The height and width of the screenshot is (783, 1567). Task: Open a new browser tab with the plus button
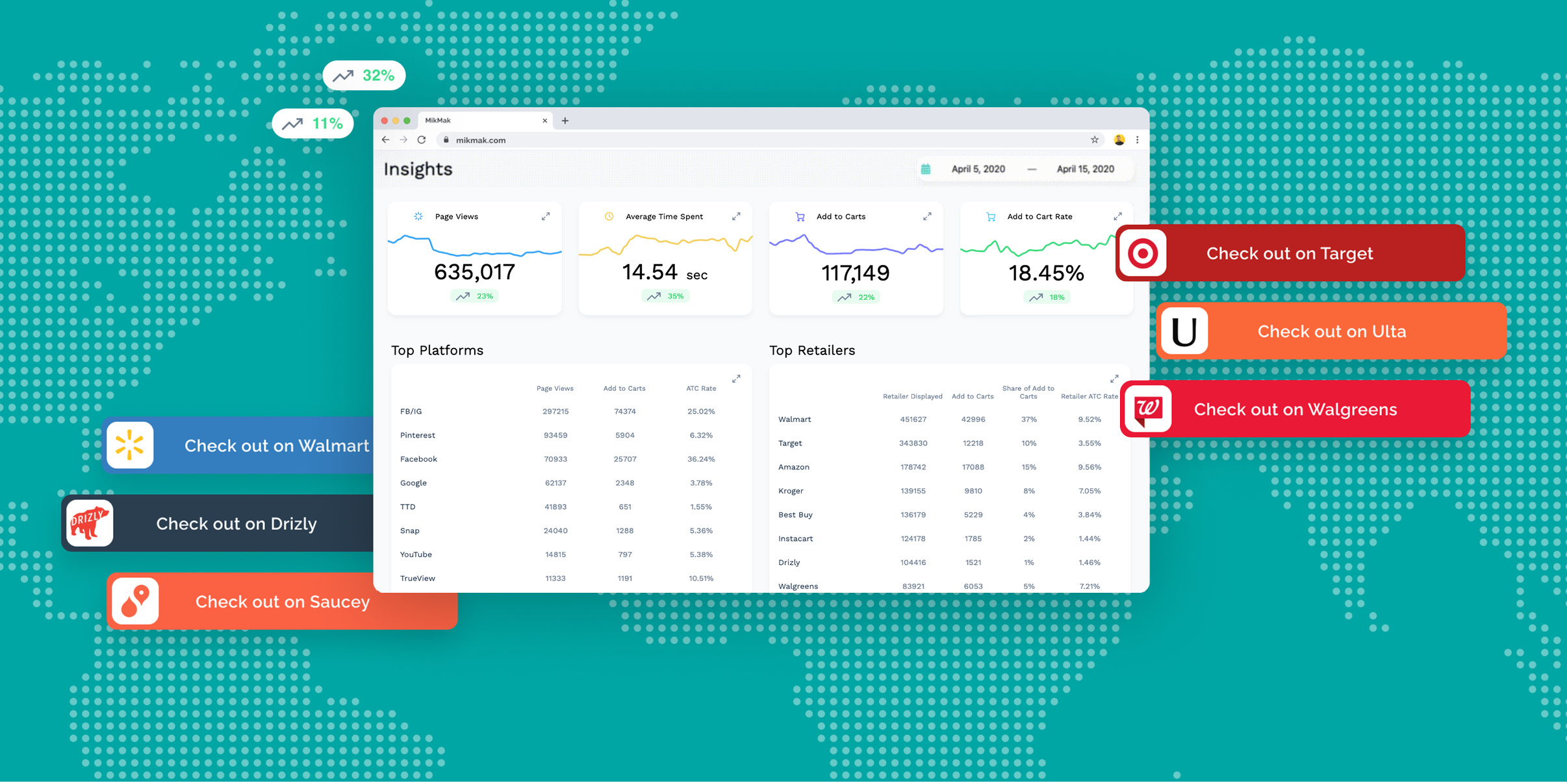pyautogui.click(x=565, y=120)
